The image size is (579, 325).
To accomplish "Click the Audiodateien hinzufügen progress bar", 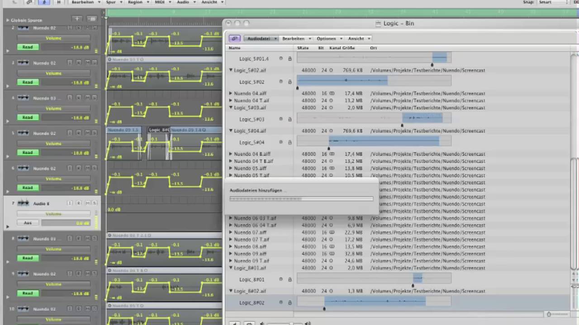I will coord(301,199).
